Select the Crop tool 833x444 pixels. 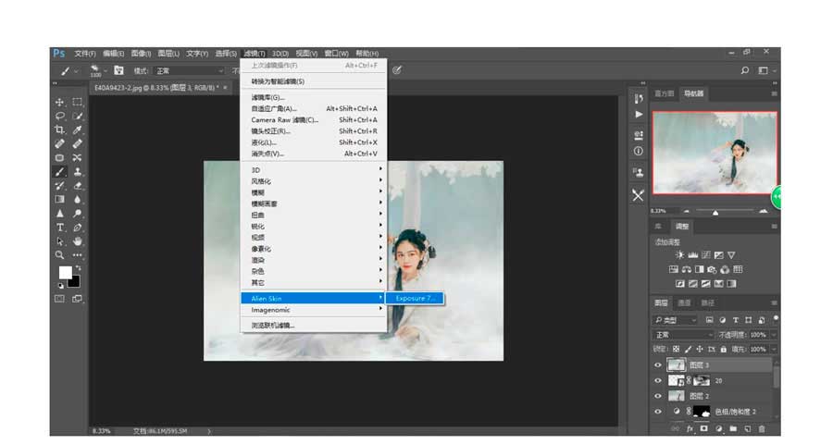pyautogui.click(x=60, y=130)
